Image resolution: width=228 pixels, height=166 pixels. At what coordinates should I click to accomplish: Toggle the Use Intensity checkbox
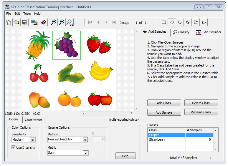tap(14, 147)
